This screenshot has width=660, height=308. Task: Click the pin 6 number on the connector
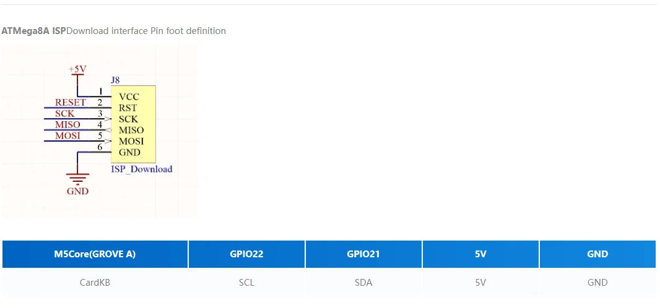coord(100,147)
